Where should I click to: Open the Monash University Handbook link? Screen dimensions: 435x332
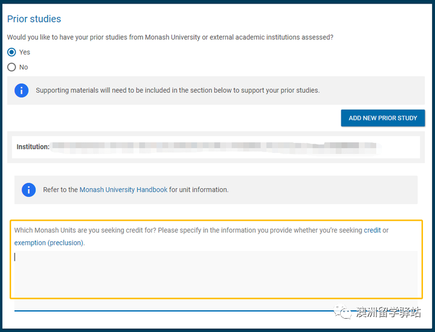click(123, 190)
